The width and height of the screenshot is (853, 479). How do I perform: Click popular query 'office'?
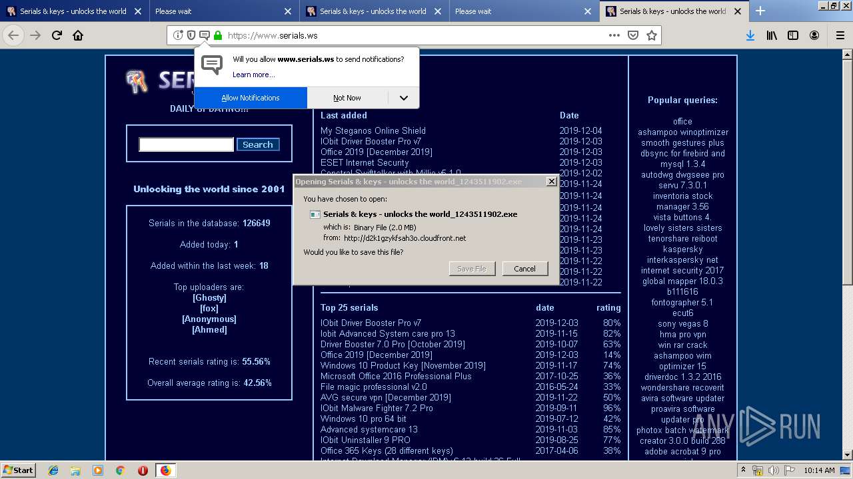tap(682, 121)
